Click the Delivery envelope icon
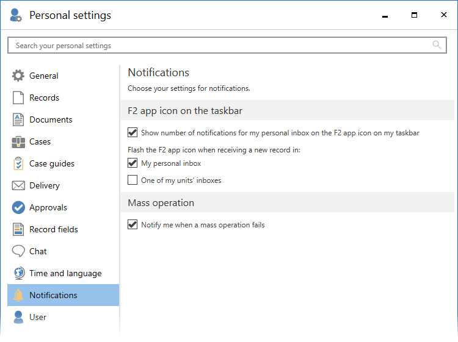The width and height of the screenshot is (458, 342). (x=18, y=185)
